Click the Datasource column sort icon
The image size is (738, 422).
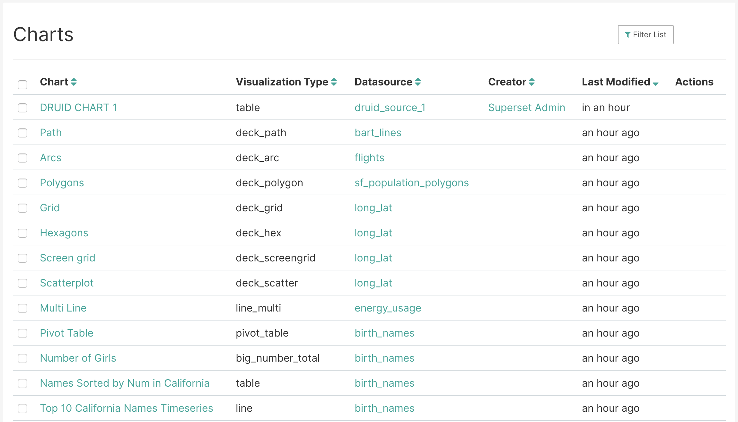click(x=418, y=82)
